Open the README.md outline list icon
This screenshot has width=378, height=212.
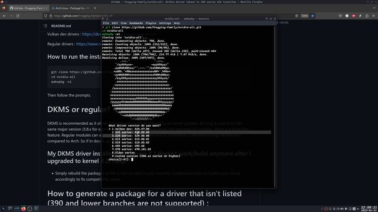[x=45, y=26]
